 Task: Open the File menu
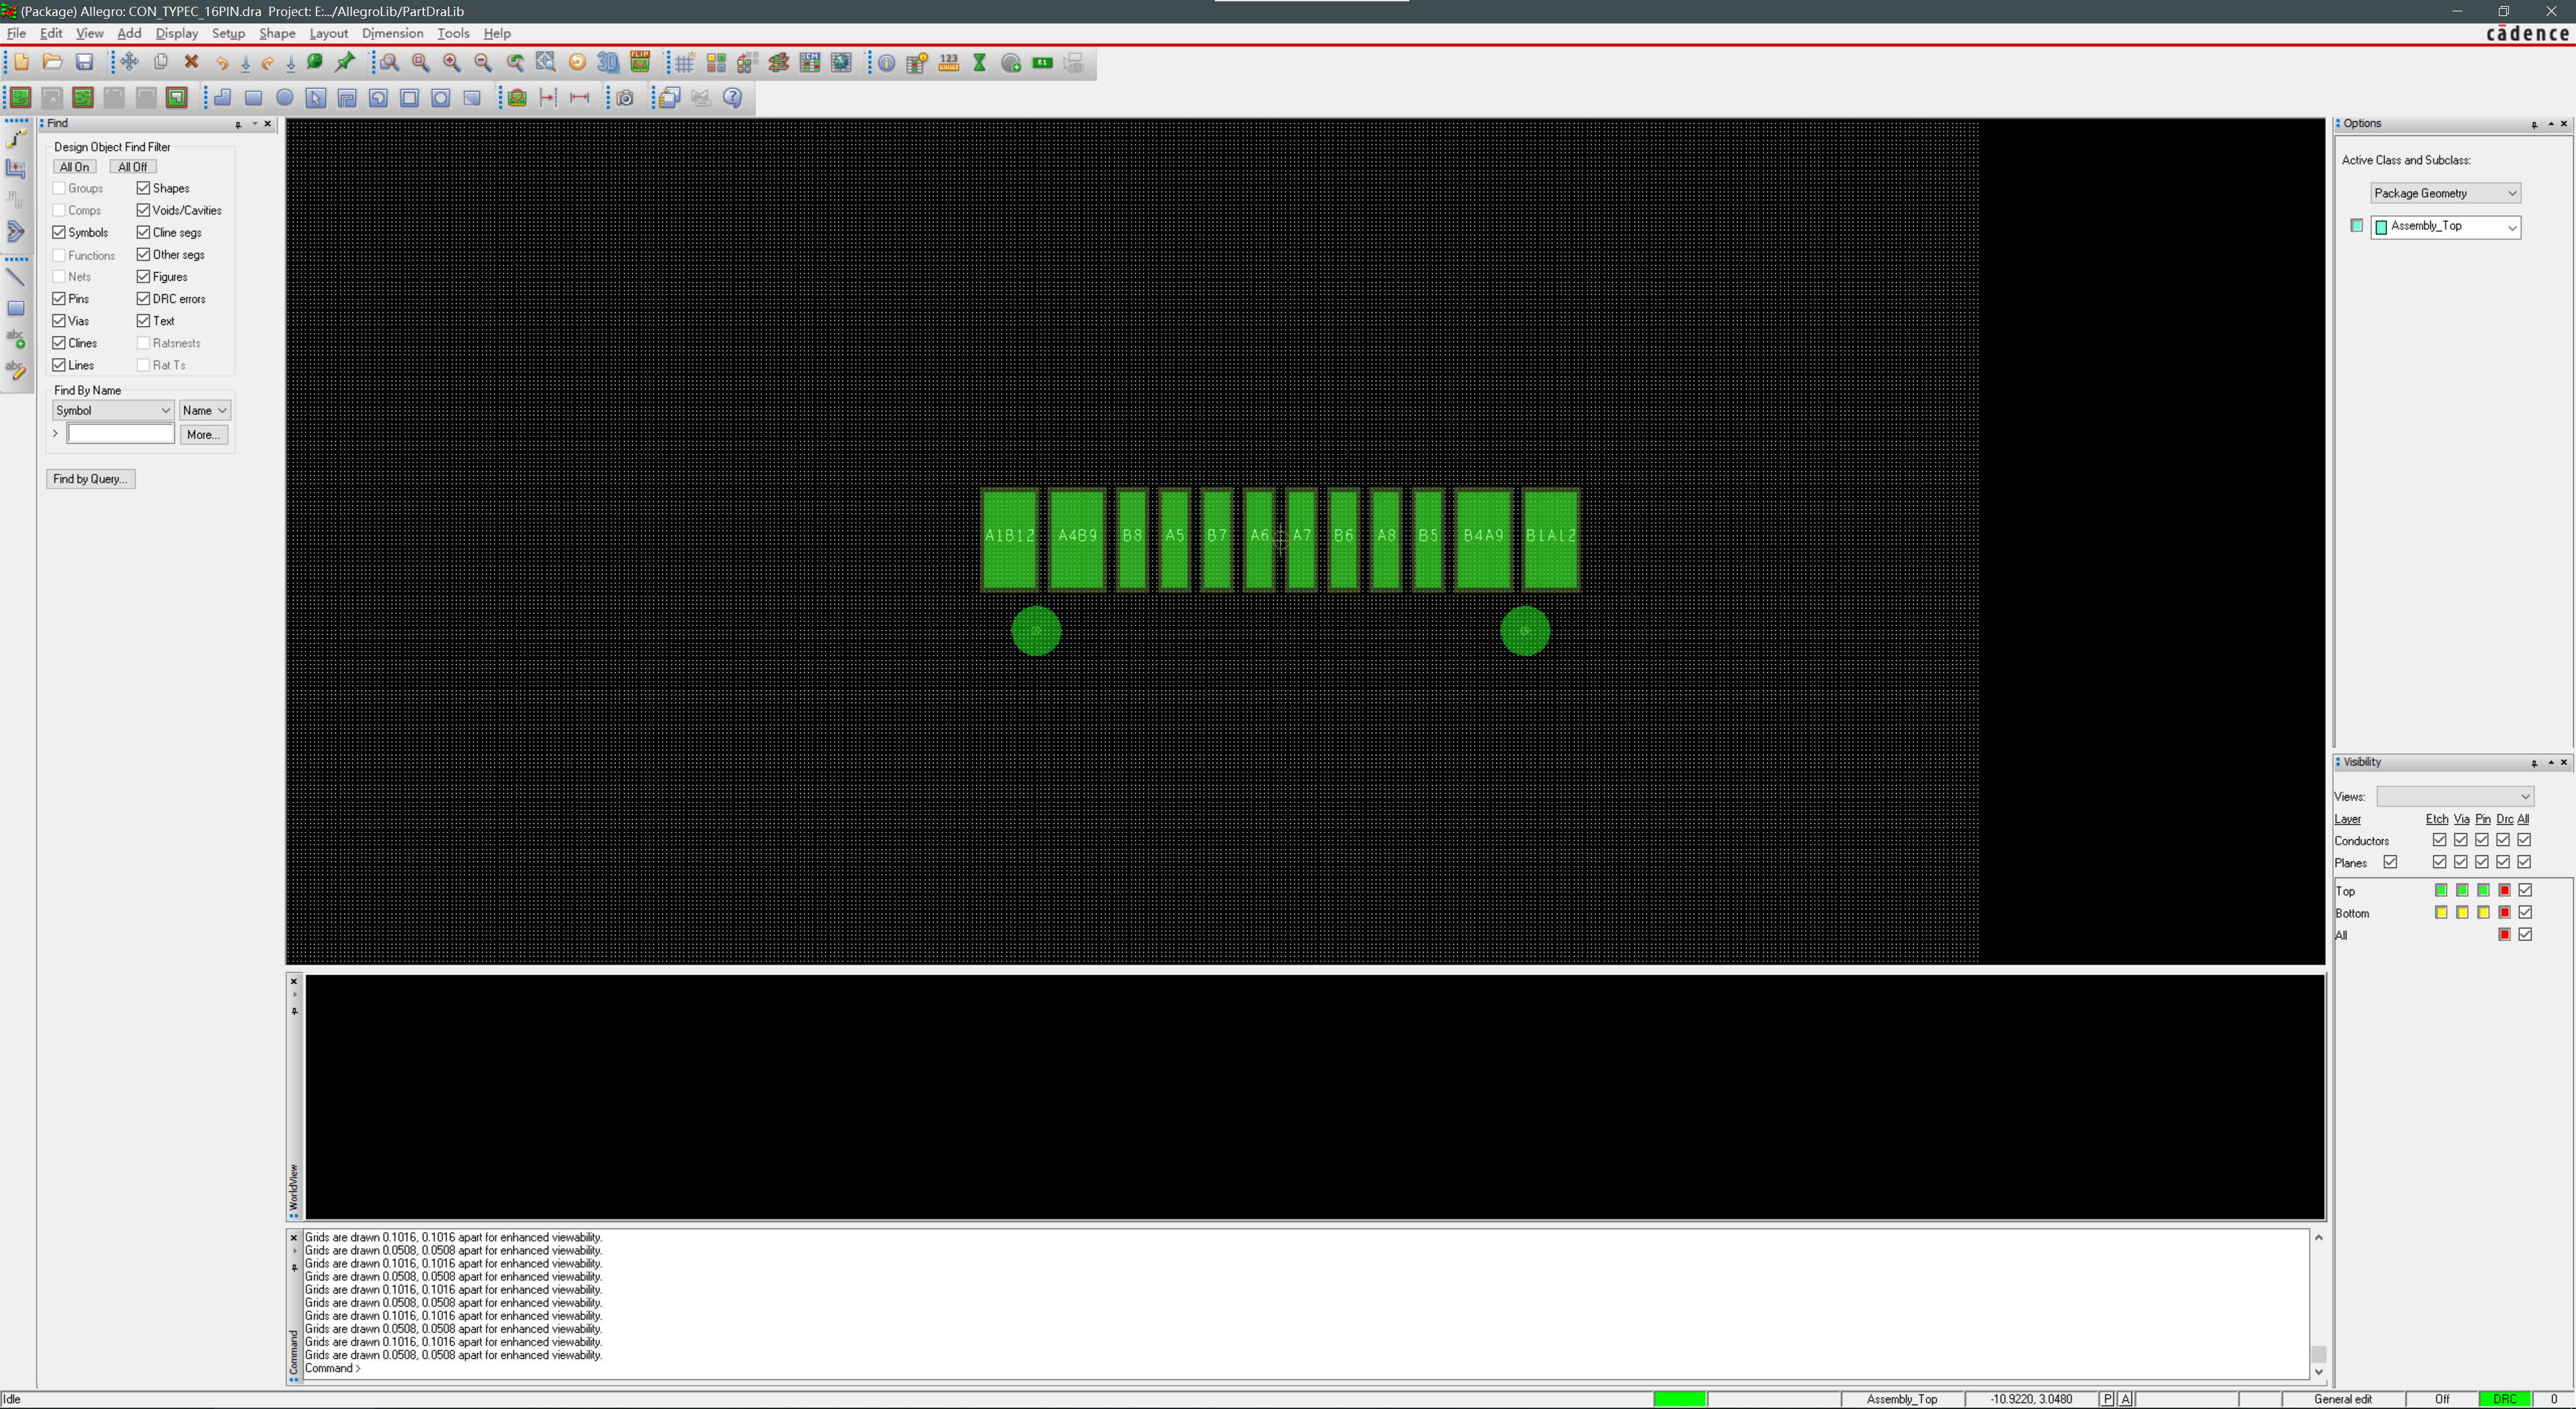16,33
